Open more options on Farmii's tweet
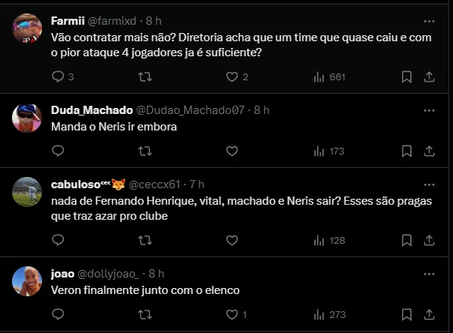The width and height of the screenshot is (453, 333). 429,20
